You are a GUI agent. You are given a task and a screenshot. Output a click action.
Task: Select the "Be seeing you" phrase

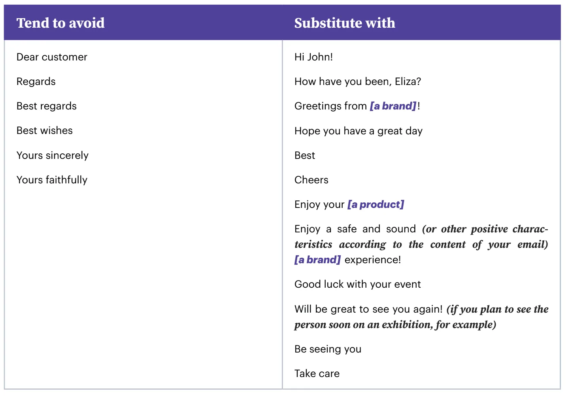pyautogui.click(x=328, y=349)
